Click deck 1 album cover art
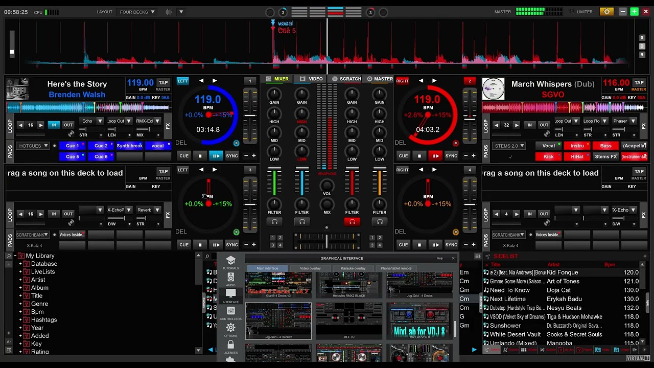This screenshot has width=654, height=368. click(17, 89)
